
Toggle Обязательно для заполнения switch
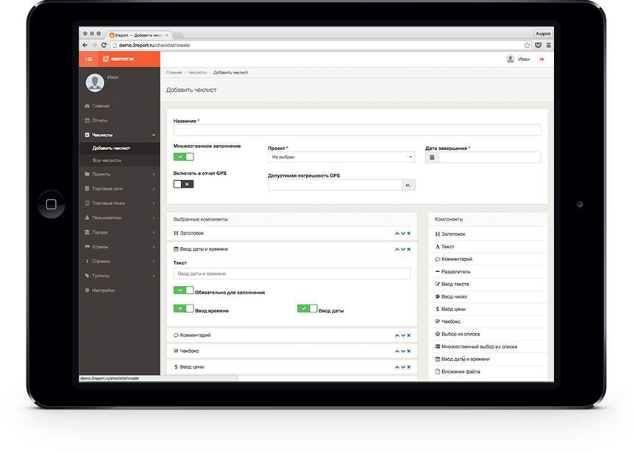coord(183,290)
